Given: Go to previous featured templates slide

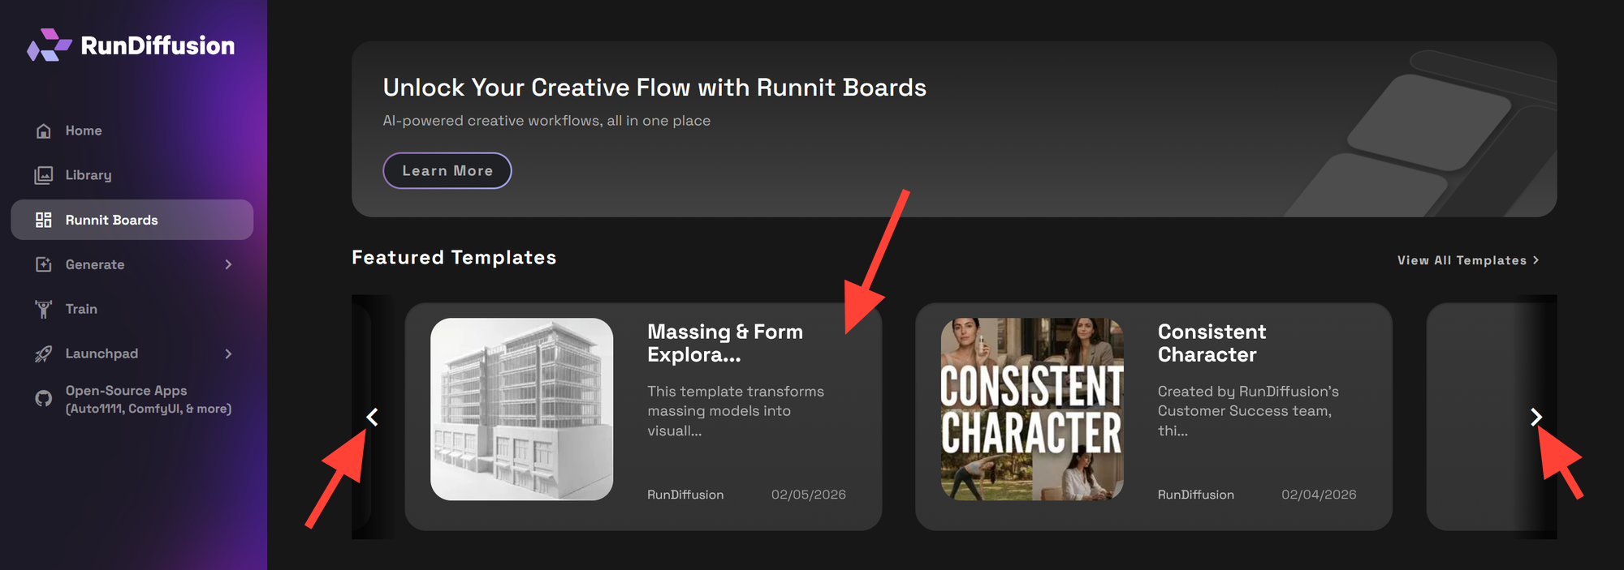Looking at the screenshot, I should [x=372, y=417].
